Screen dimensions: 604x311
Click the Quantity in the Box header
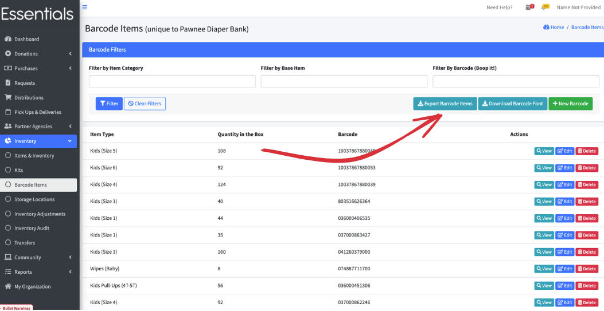pos(240,135)
